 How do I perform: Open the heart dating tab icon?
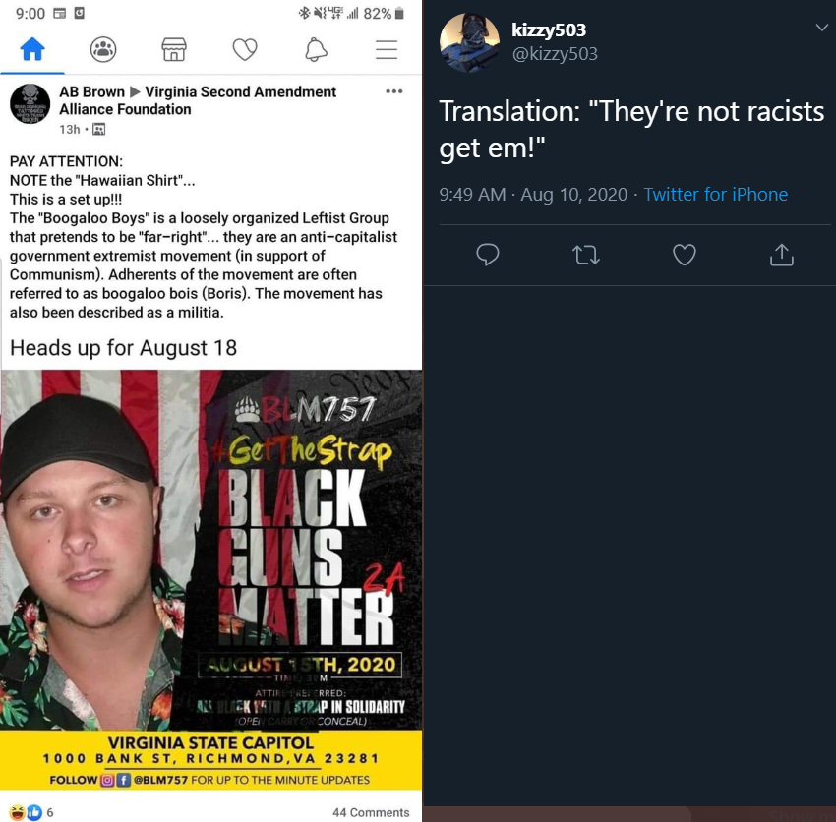click(x=245, y=49)
